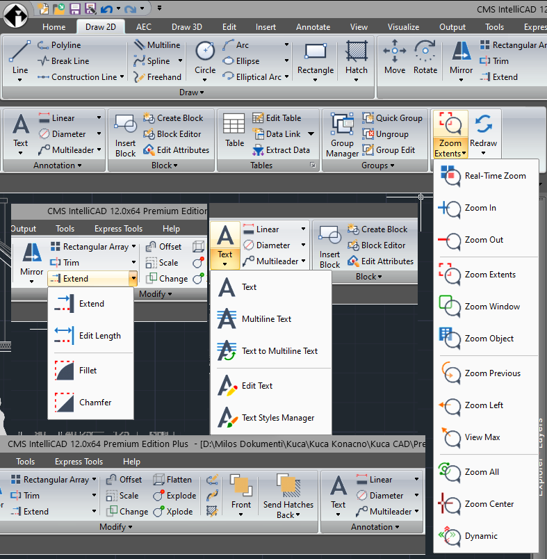
Task: Expand the Draw panel title
Action: [191, 92]
